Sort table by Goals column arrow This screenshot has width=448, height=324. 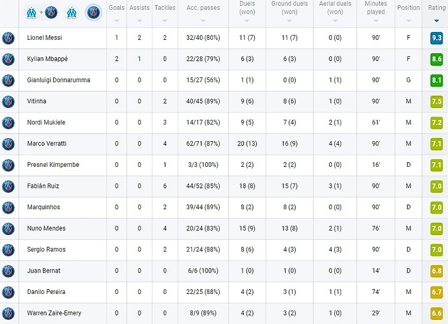coord(116,20)
